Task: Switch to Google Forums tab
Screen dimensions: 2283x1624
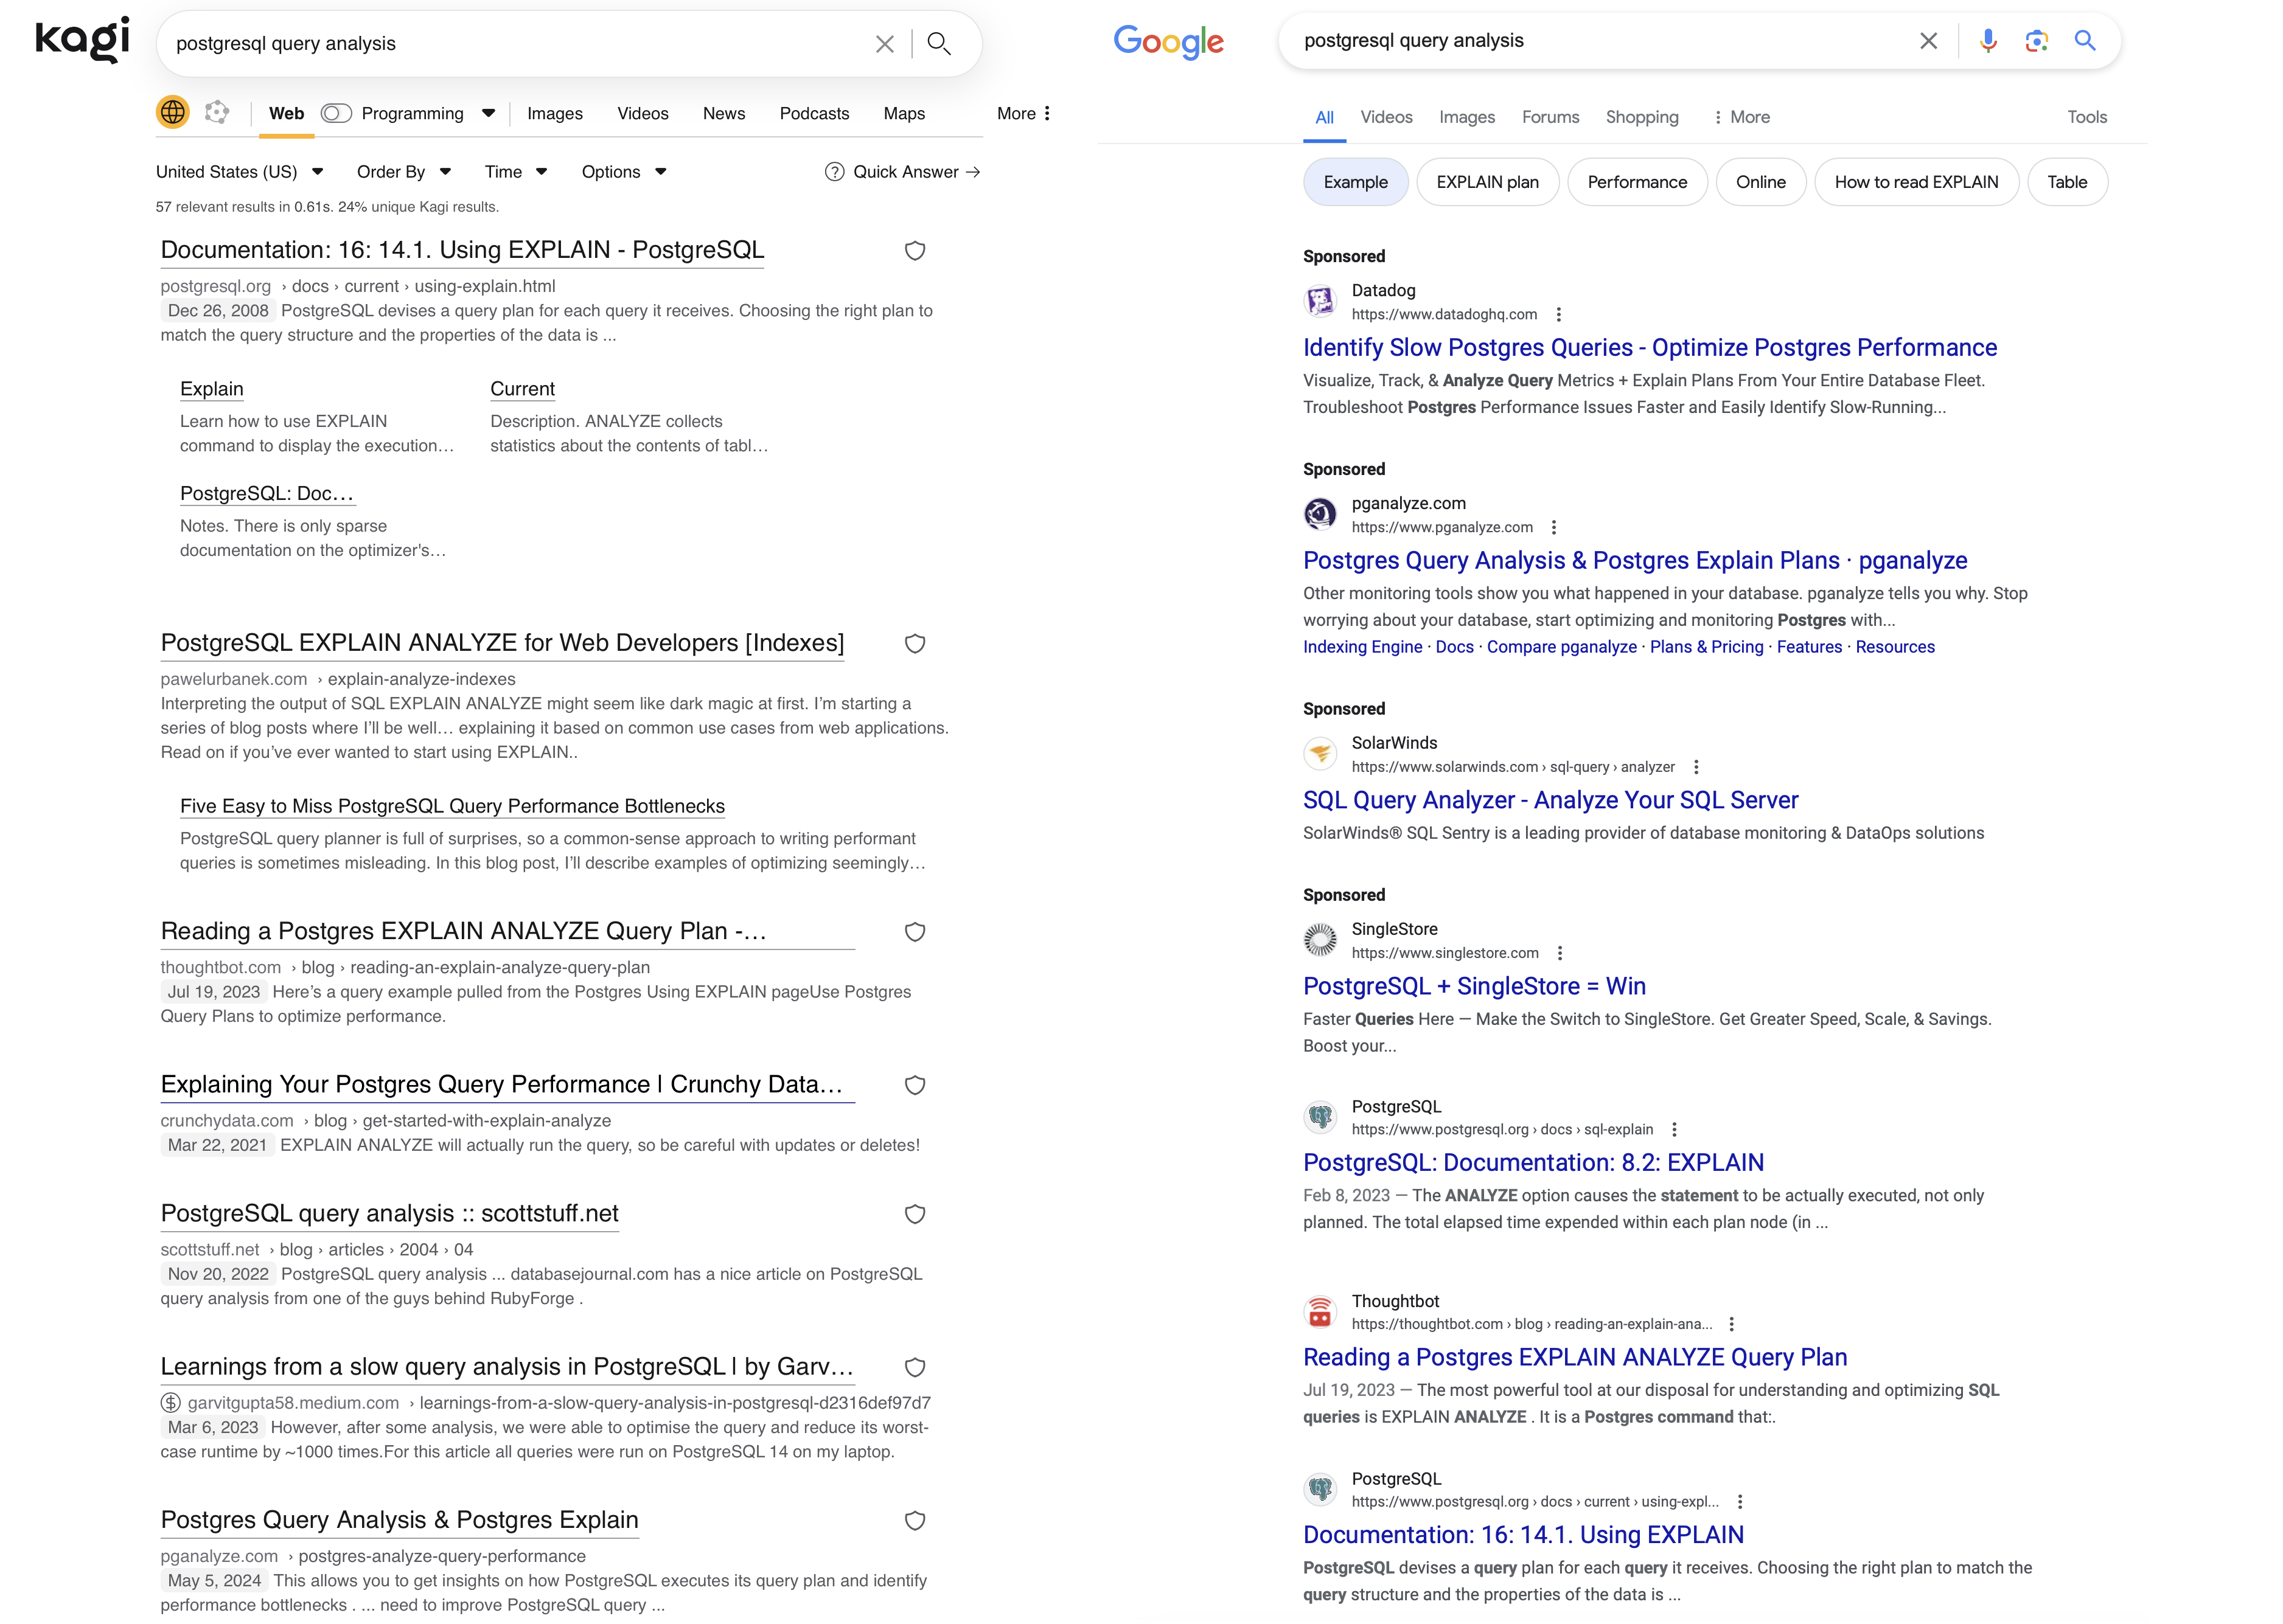Action: [1550, 117]
